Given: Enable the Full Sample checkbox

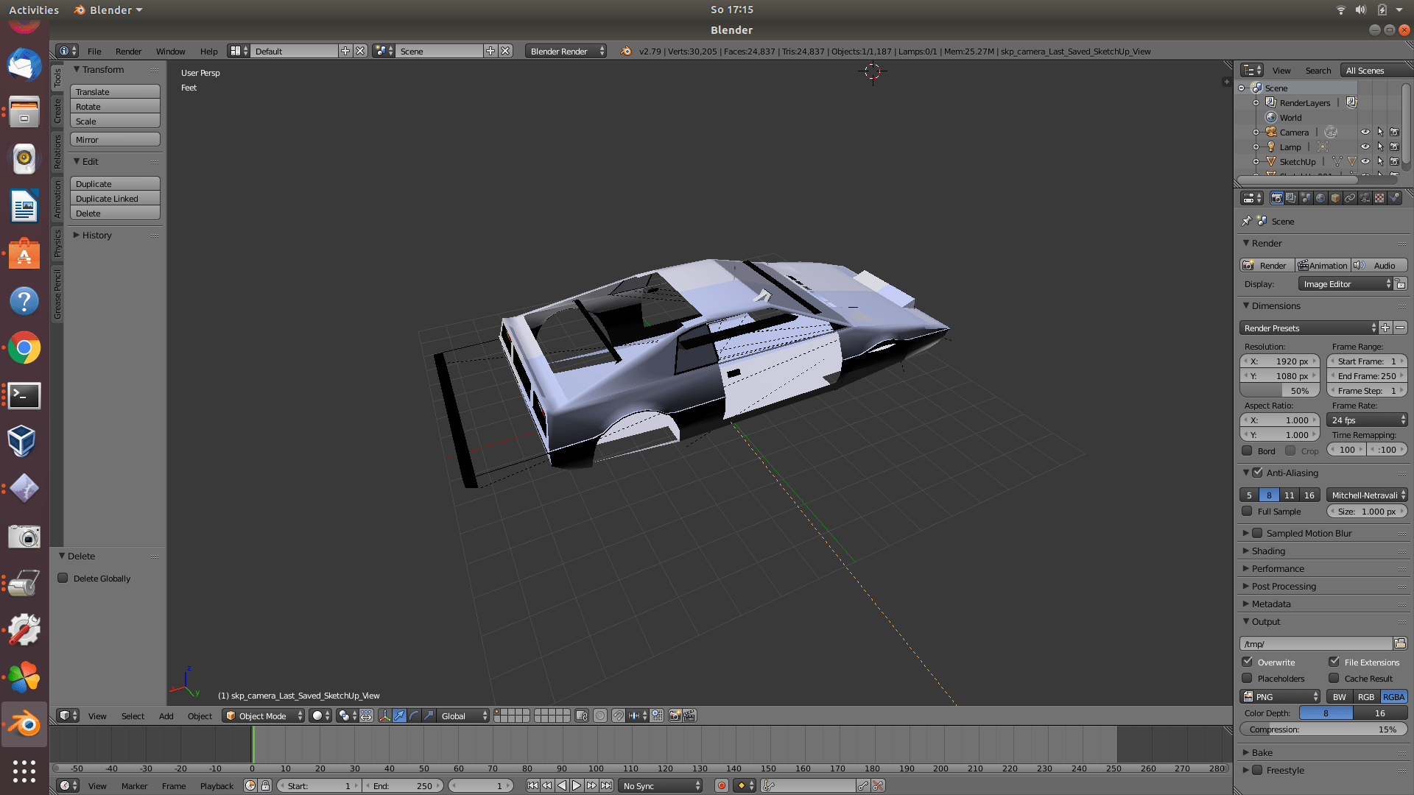Looking at the screenshot, I should [1247, 512].
